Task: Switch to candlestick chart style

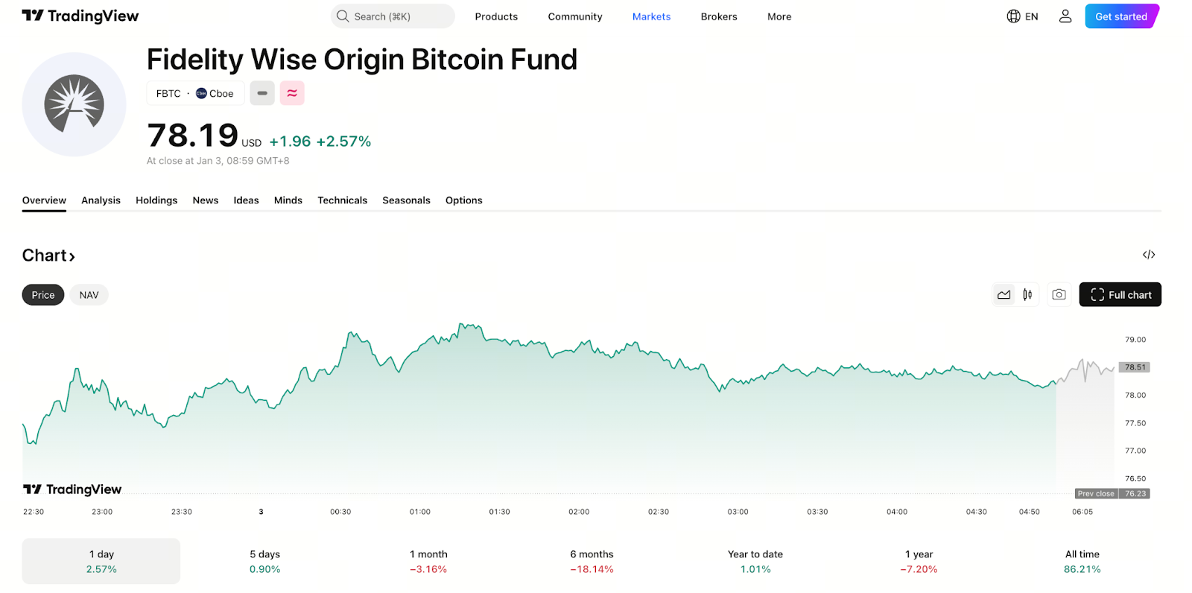Action: click(1027, 295)
